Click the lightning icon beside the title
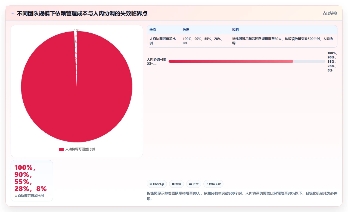 click(13, 14)
